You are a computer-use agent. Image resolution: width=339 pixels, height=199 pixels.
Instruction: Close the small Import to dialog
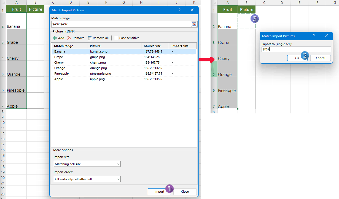[x=326, y=36]
